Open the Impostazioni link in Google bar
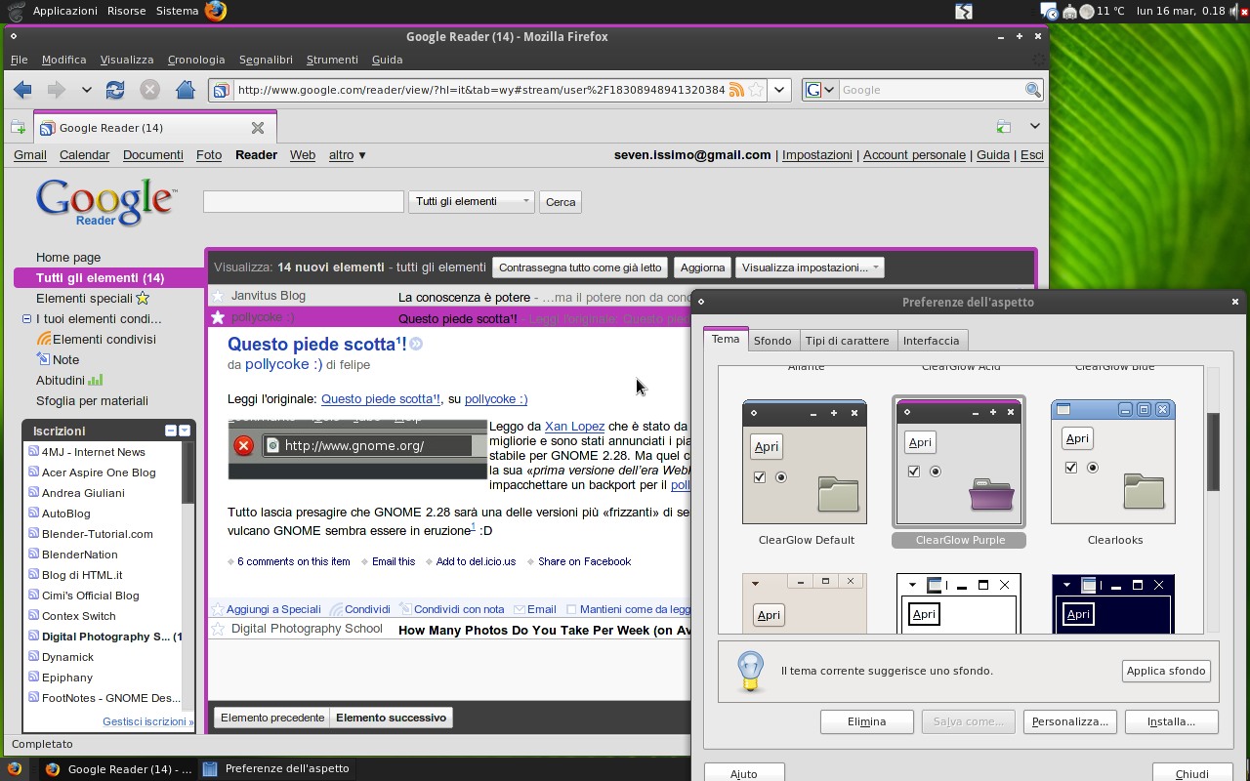 817,154
